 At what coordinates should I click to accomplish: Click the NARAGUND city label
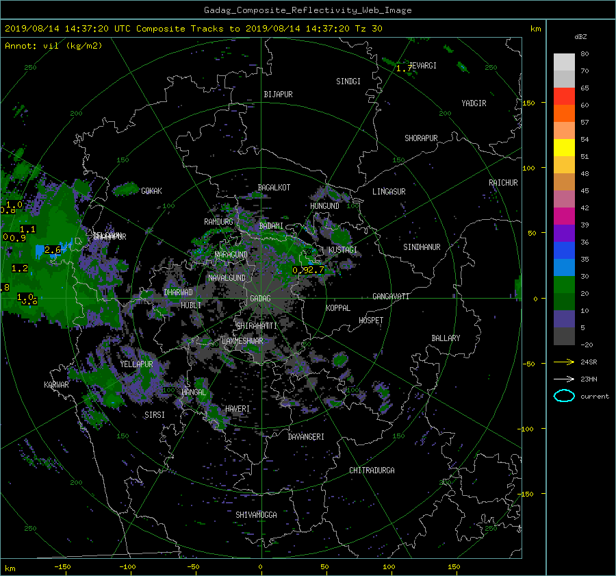pos(231,255)
